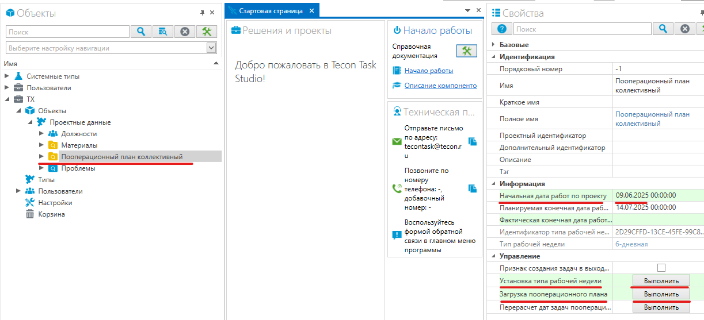The height and width of the screenshot is (320, 704).
Task: Toggle Признак создания задач checkbox
Action: (661, 268)
